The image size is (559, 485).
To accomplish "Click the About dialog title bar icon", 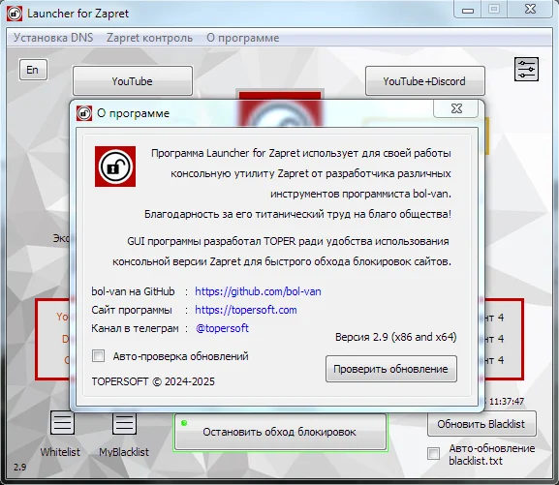I will 84,113.
